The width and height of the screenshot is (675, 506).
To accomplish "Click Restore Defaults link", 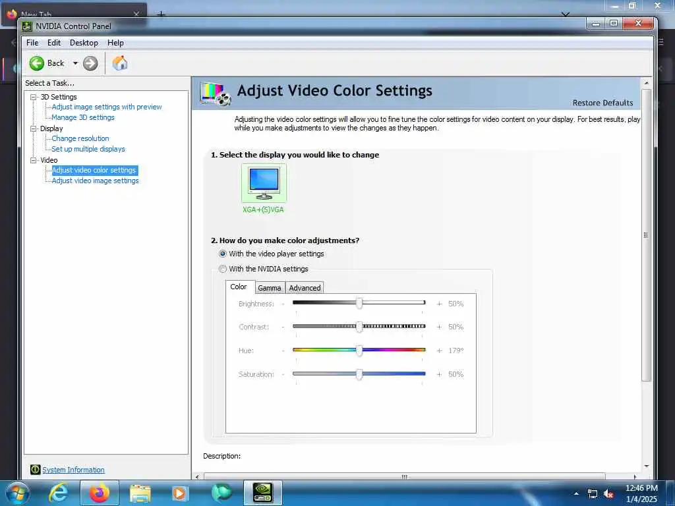I will coord(602,103).
